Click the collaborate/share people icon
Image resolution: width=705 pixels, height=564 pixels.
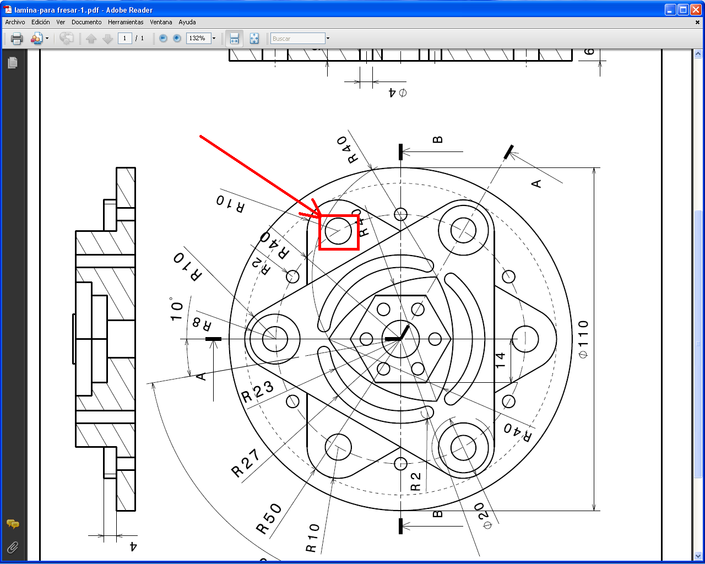[36, 39]
